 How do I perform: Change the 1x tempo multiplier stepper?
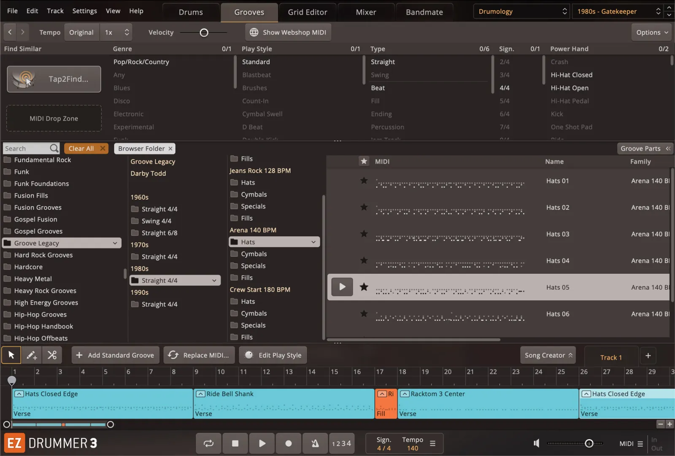127,32
